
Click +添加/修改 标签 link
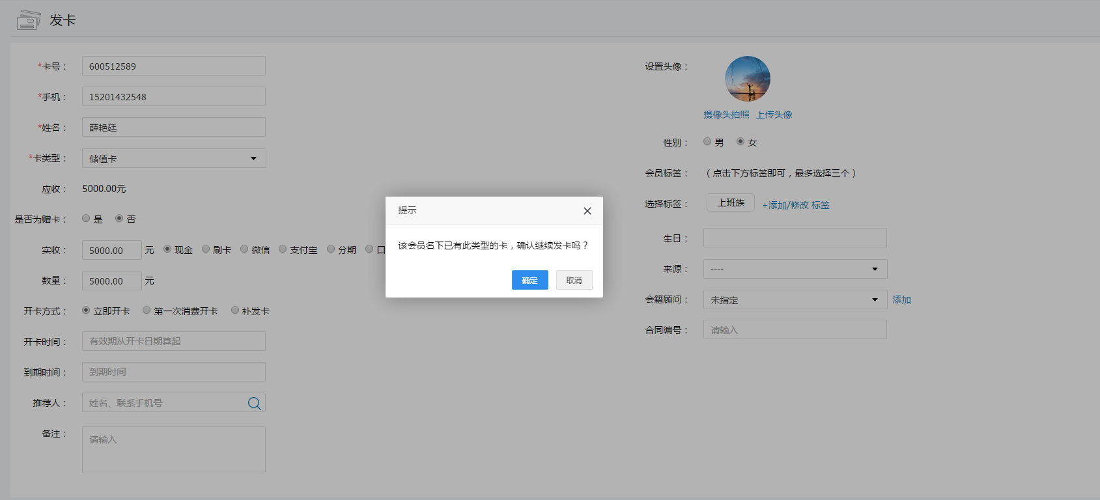[796, 205]
